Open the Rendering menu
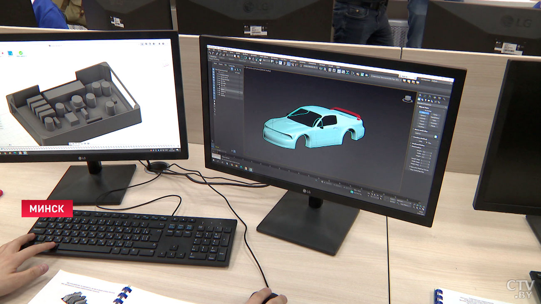The height and width of the screenshot is (304, 541). pos(274,58)
